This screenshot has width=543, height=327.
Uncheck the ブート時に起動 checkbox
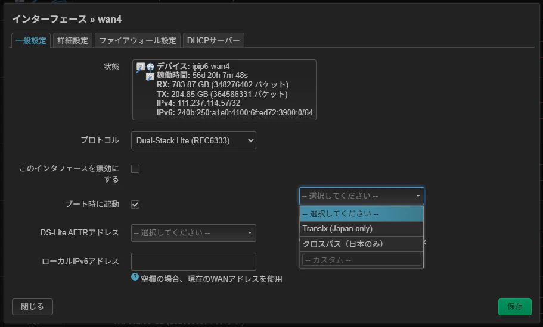point(135,205)
